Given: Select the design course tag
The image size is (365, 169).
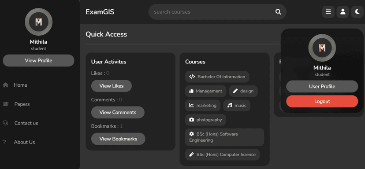Looking at the screenshot, I should point(243,91).
